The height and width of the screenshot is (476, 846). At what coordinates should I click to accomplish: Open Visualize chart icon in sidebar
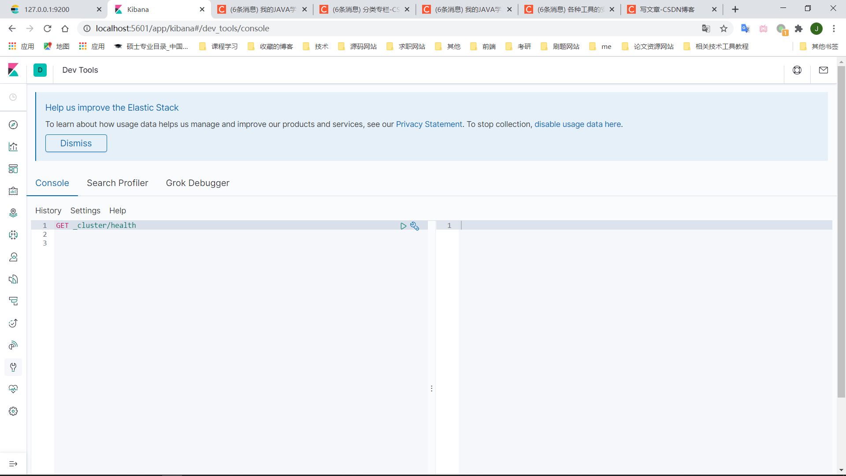point(13,147)
